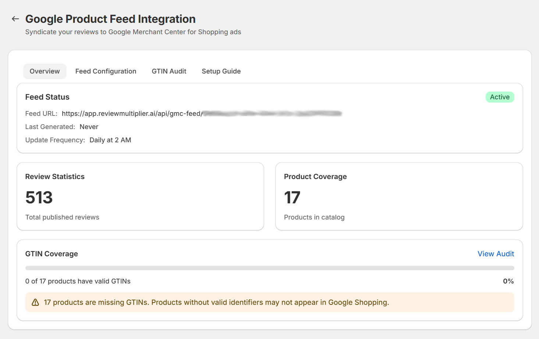Click the Product Coverage card
The image size is (539, 339).
coord(399,196)
